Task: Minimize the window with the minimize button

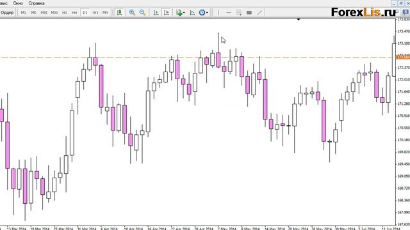Action: (395, 3)
